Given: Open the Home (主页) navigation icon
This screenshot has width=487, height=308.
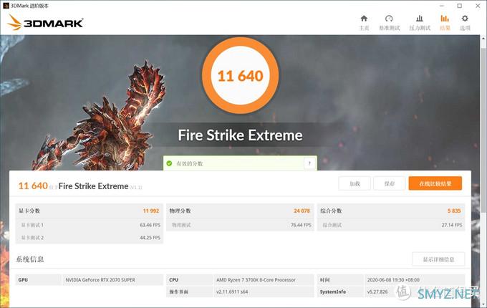Looking at the screenshot, I should click(x=364, y=19).
